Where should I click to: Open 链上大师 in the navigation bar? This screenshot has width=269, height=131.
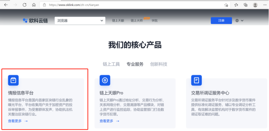click(x=137, y=21)
